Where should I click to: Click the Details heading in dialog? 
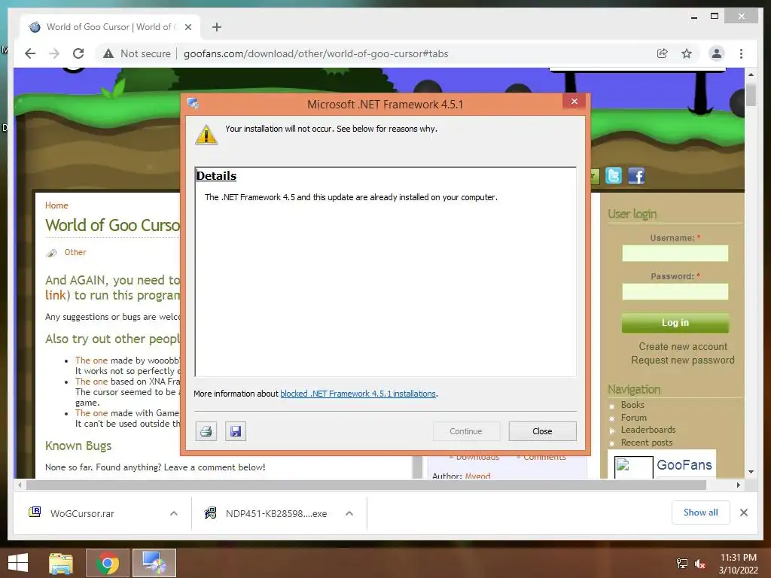point(216,176)
